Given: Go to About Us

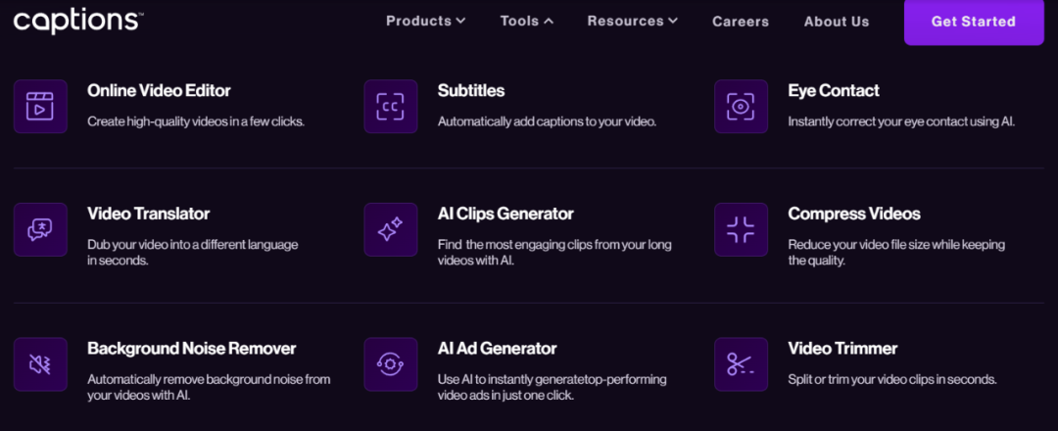Looking at the screenshot, I should (837, 22).
